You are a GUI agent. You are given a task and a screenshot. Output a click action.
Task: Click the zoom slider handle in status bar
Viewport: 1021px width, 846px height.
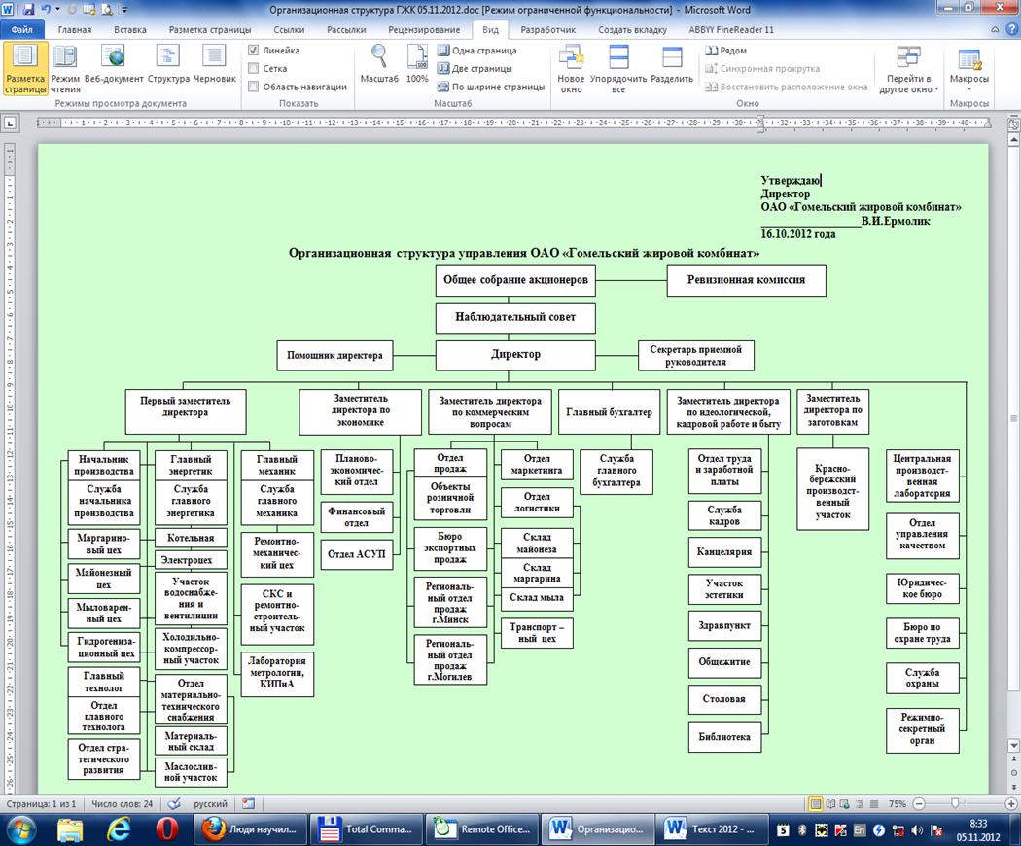(x=956, y=804)
